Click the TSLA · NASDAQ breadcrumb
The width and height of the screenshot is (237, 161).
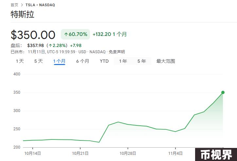40,5
